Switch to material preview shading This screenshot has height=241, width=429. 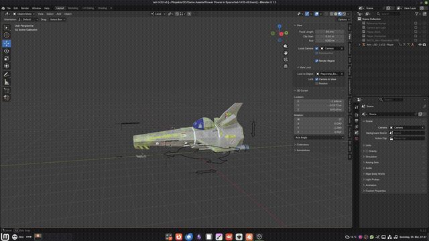(x=340, y=14)
